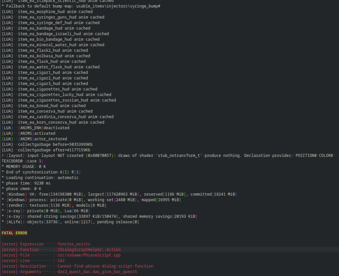Click the MEMORY USAGE: 0 K line
The height and width of the screenshot is (276, 339).
[24, 166]
